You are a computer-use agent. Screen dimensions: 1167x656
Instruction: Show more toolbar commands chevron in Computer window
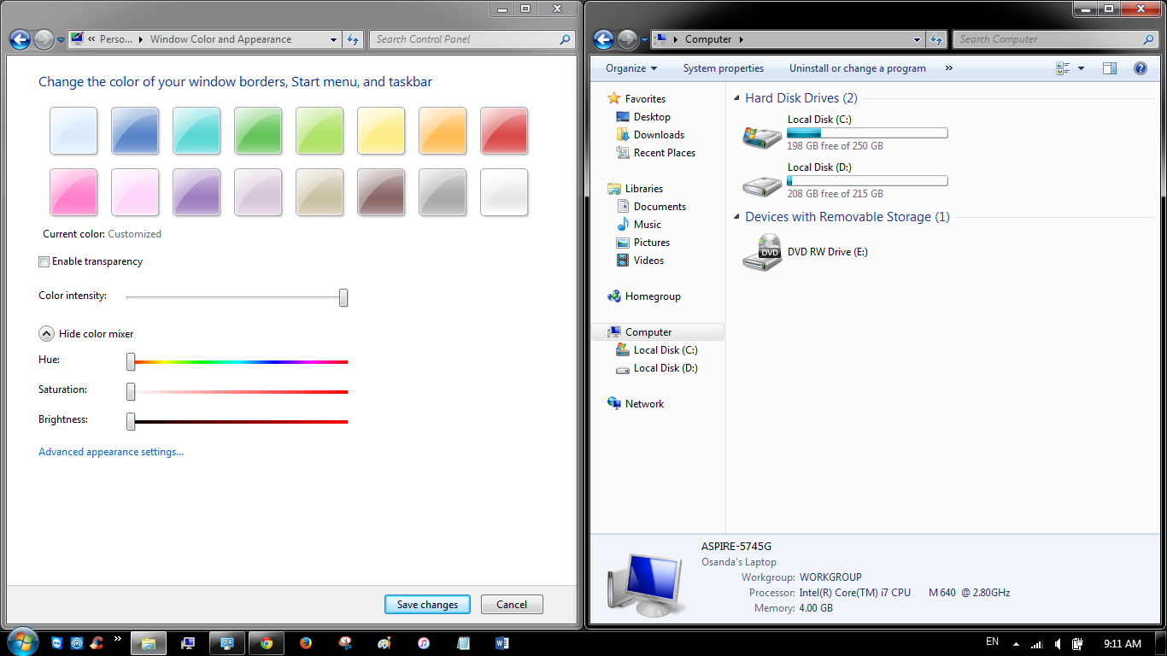pyautogui.click(x=949, y=68)
